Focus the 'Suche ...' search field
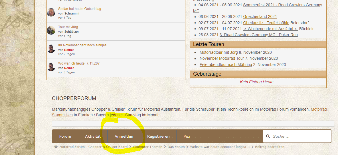 (299, 137)
